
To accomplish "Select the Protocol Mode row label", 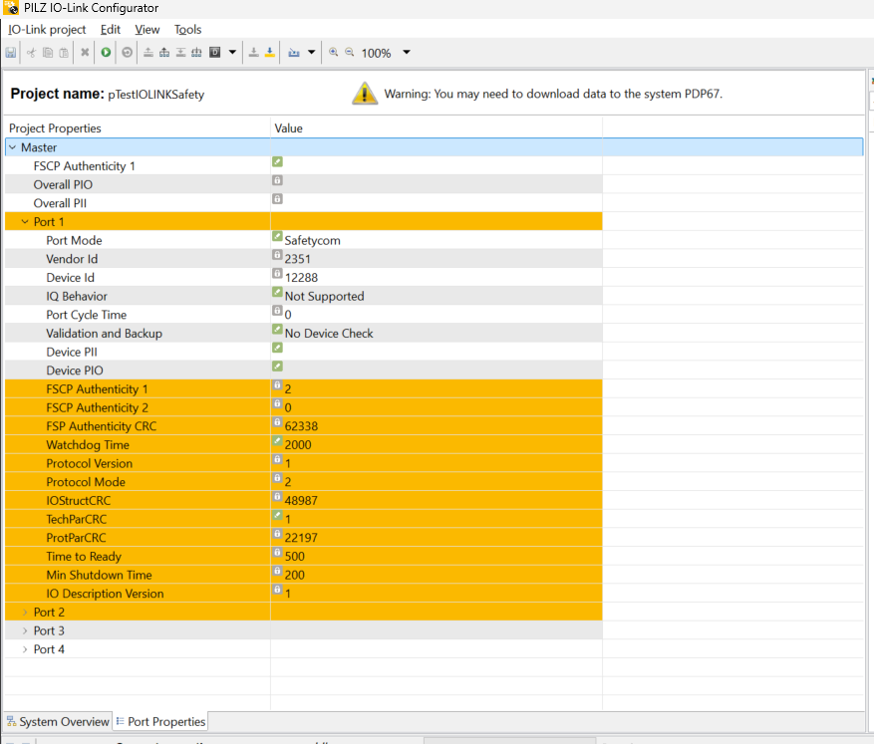I will point(86,482).
